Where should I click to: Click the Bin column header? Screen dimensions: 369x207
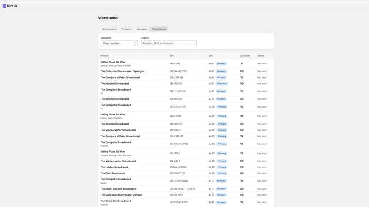click(211, 56)
